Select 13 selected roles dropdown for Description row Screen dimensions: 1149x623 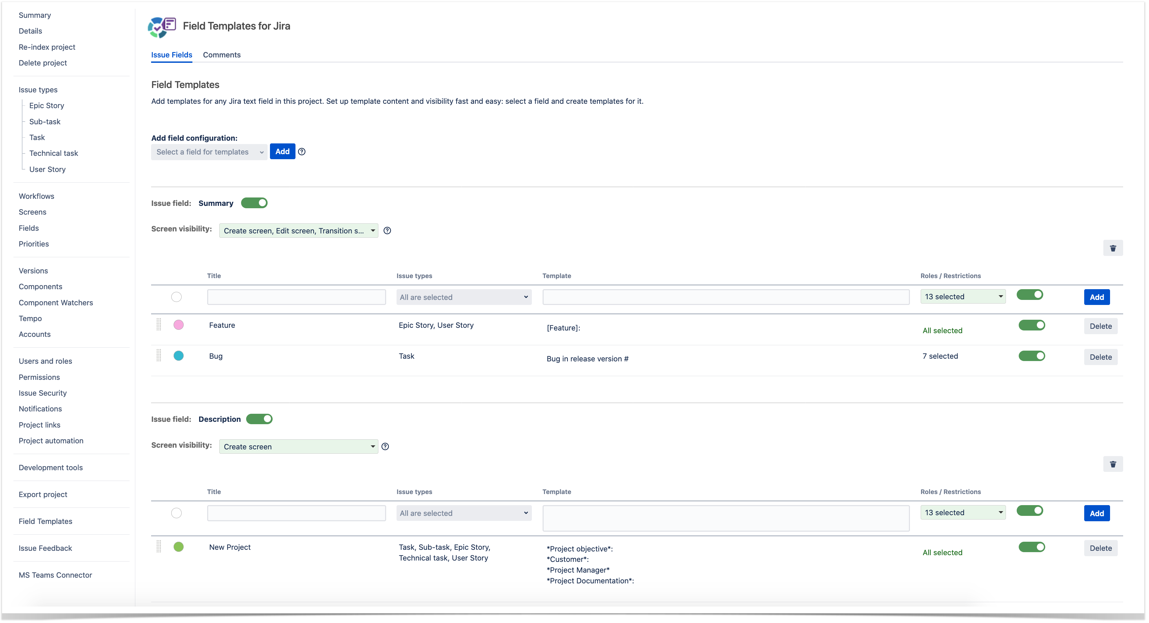click(x=963, y=513)
